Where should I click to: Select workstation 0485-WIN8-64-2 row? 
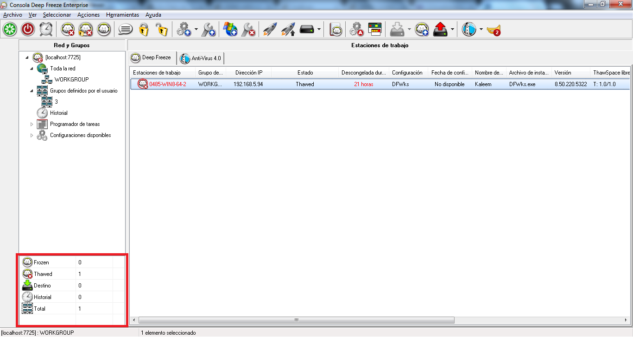380,84
